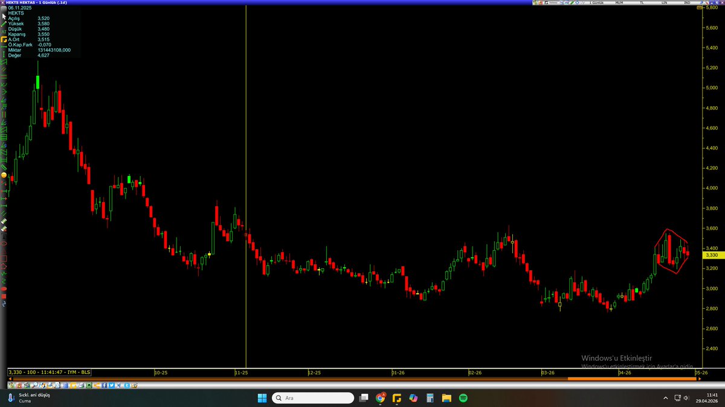Screen dimensions: 725x407
Task: Click the printer icon in bottom toolbar
Action: click(82, 385)
